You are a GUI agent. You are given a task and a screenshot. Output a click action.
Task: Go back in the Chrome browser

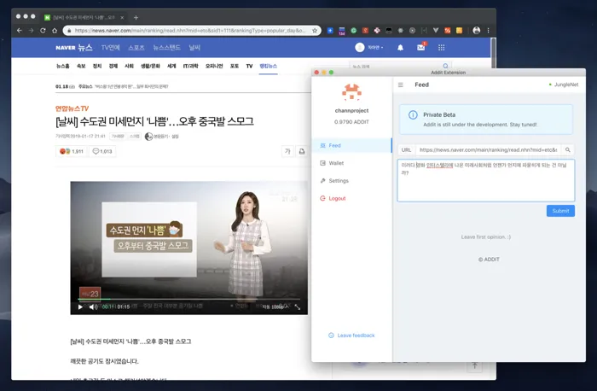pyautogui.click(x=20, y=31)
